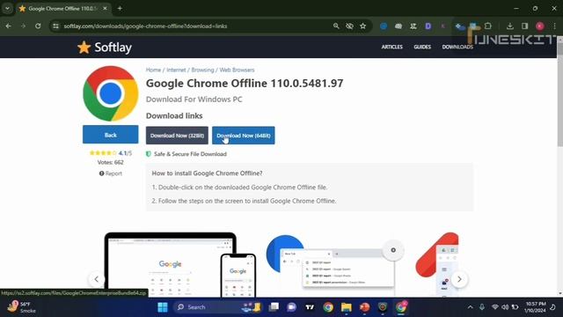The height and width of the screenshot is (317, 563).
Task: Open the weather widget showing 56°F
Action: tap(21, 307)
